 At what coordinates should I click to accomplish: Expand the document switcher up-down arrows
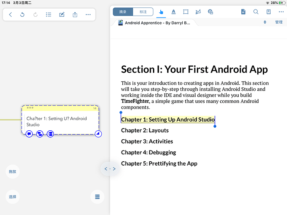pos(265,22)
